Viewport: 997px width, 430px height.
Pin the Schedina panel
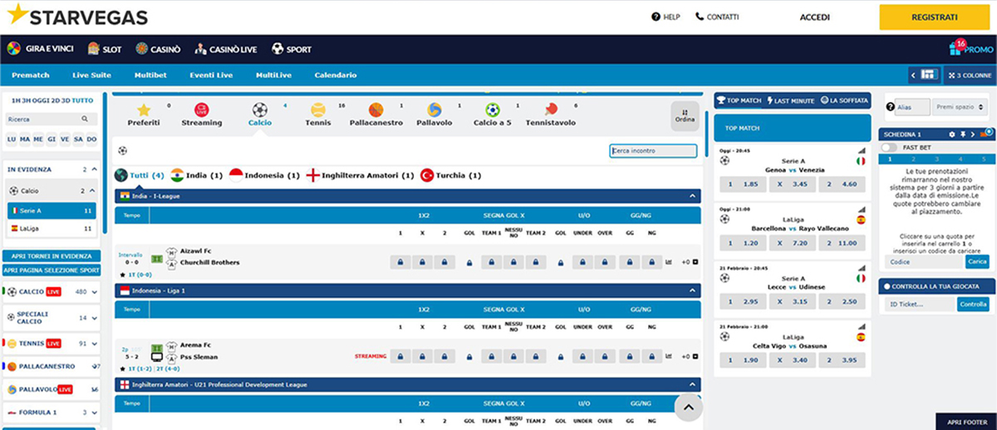[x=962, y=134]
